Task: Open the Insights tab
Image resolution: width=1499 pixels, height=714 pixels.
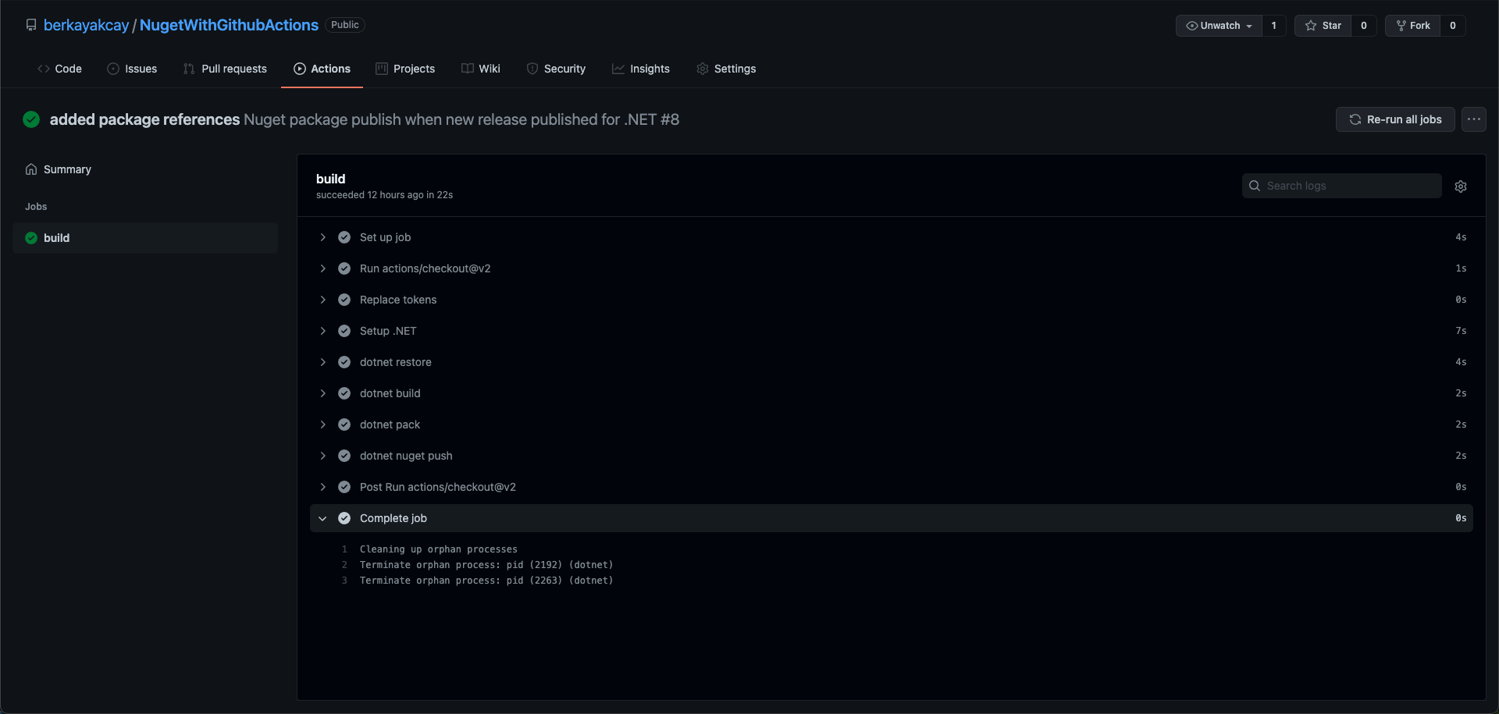Action: point(640,69)
